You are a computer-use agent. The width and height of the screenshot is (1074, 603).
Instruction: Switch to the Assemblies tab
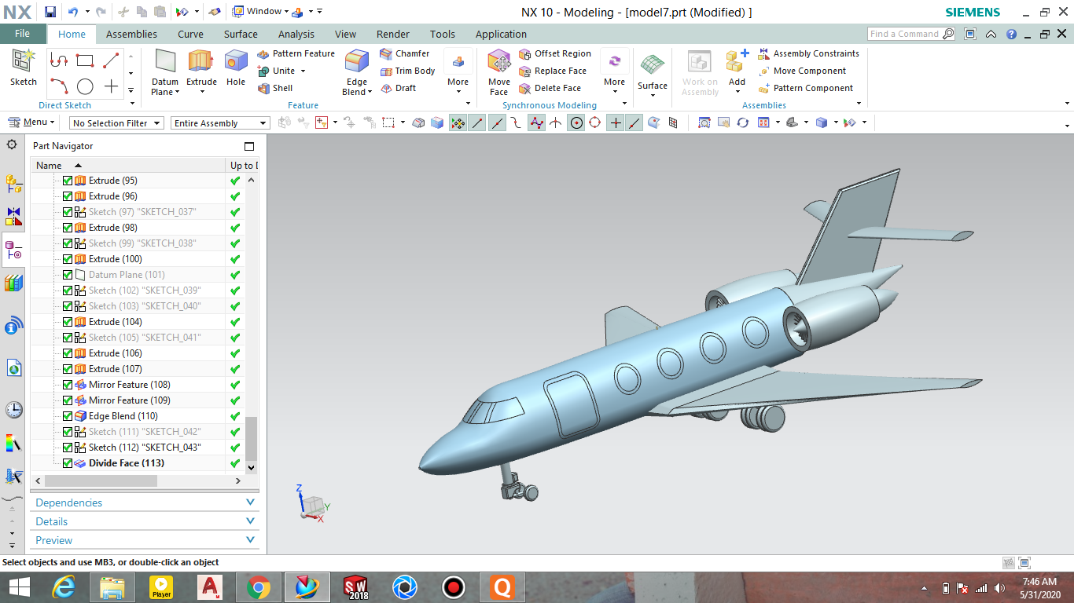tap(131, 34)
